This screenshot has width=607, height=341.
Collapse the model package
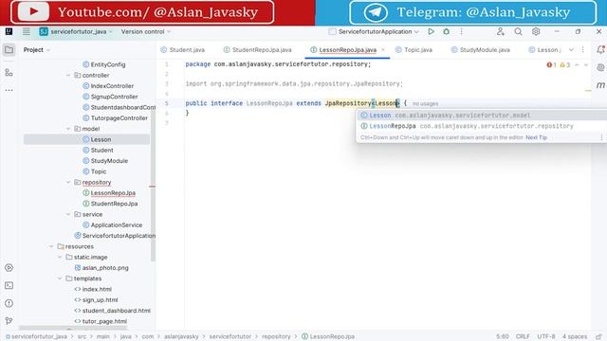(68, 129)
